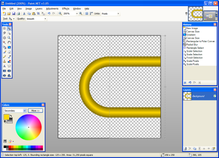Toggle Background layer visibility checkbox
Viewport: 219px width, 158px height.
[x=215, y=96]
